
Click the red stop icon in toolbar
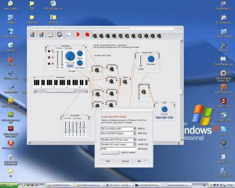pos(87,34)
